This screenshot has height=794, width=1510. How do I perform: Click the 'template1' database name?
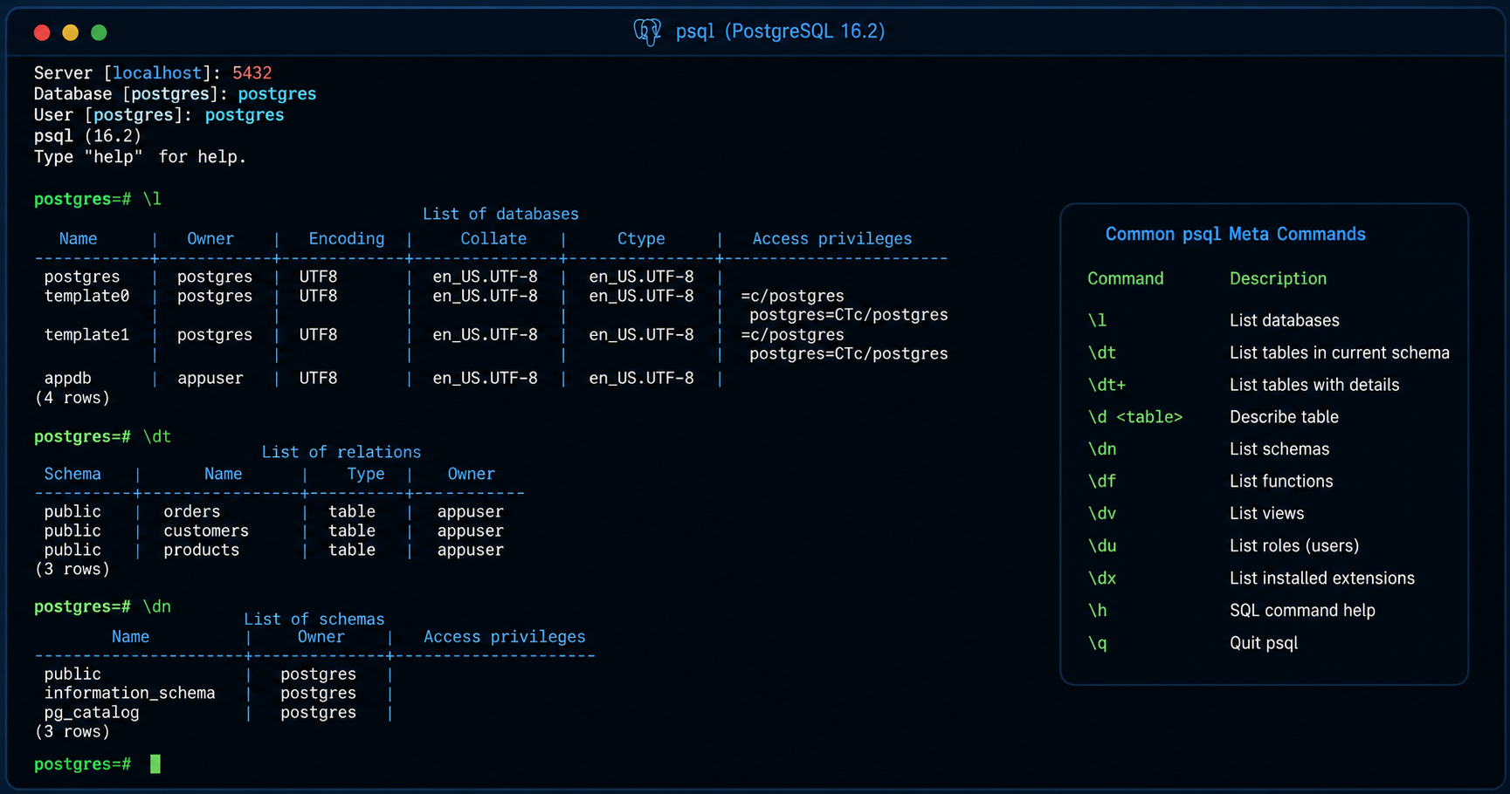pyautogui.click(x=86, y=335)
